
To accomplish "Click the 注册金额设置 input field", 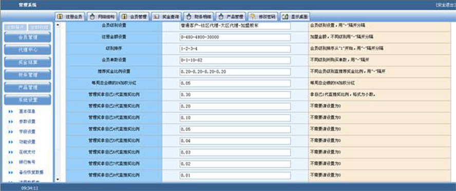I will tap(235, 37).
